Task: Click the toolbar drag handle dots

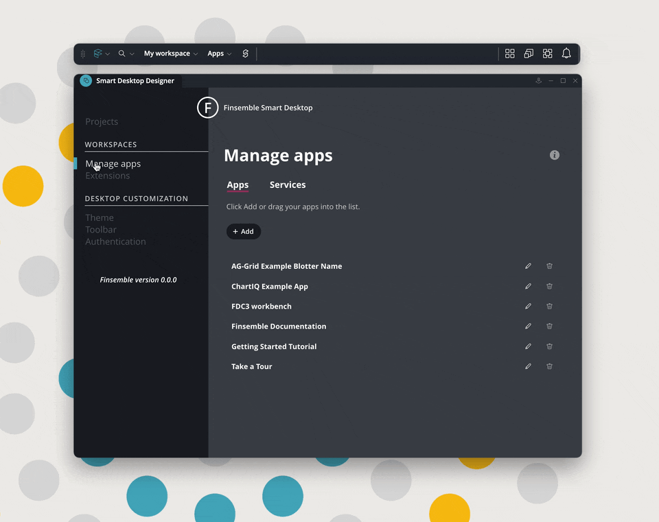Action: [x=83, y=54]
